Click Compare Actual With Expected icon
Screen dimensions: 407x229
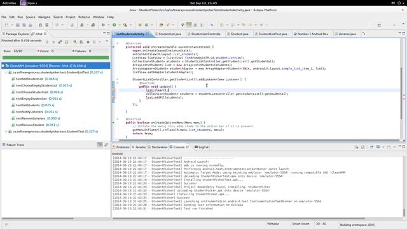tap(106, 144)
